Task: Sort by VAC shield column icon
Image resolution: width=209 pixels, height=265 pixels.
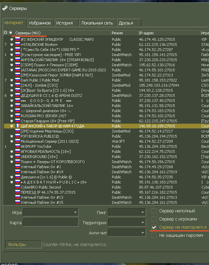Action: point(11,33)
